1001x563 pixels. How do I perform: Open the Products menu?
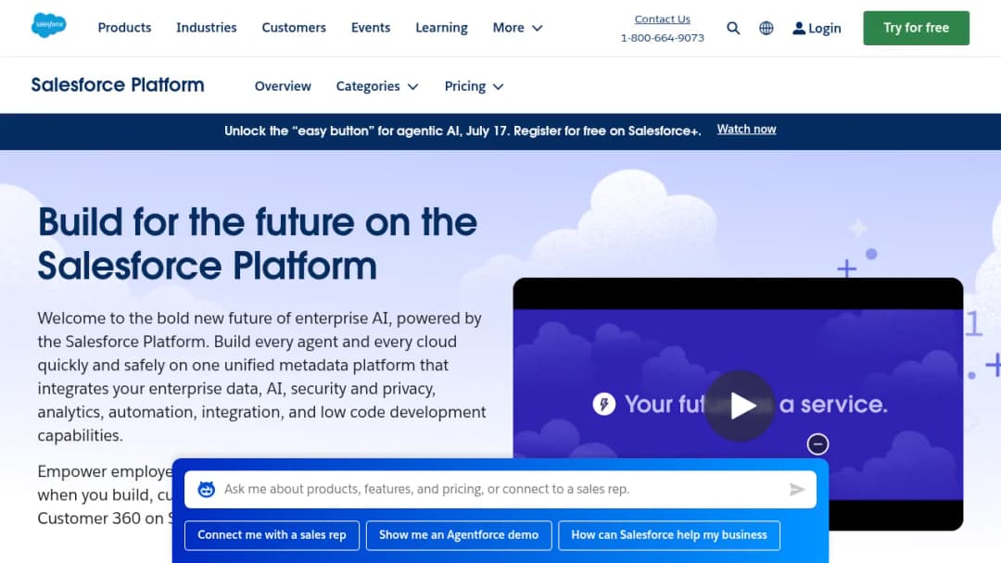(124, 28)
